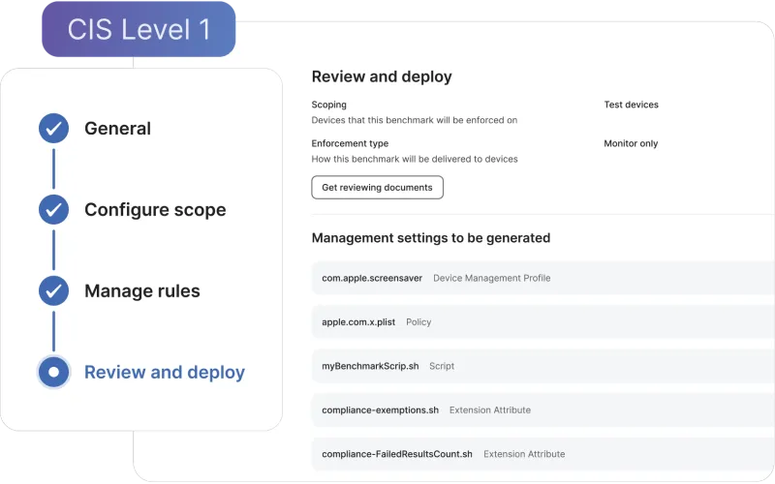
Task: Click 'Devices that this benchmark will be enforced on'
Action: point(415,120)
